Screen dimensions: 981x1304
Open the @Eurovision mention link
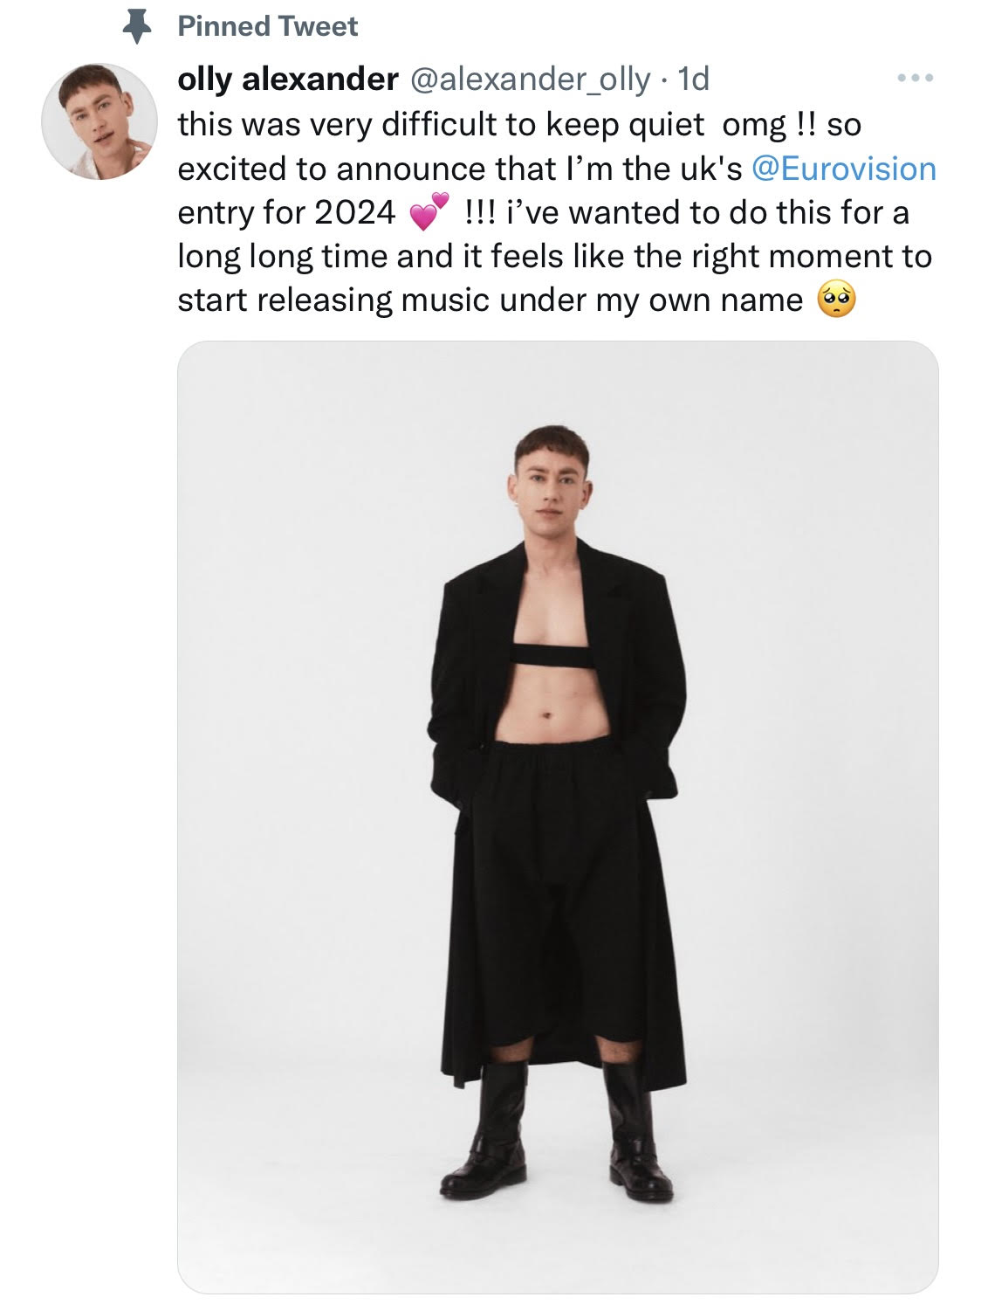click(843, 169)
